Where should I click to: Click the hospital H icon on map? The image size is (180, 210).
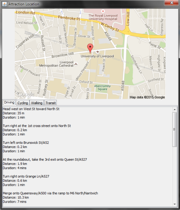click(103, 11)
